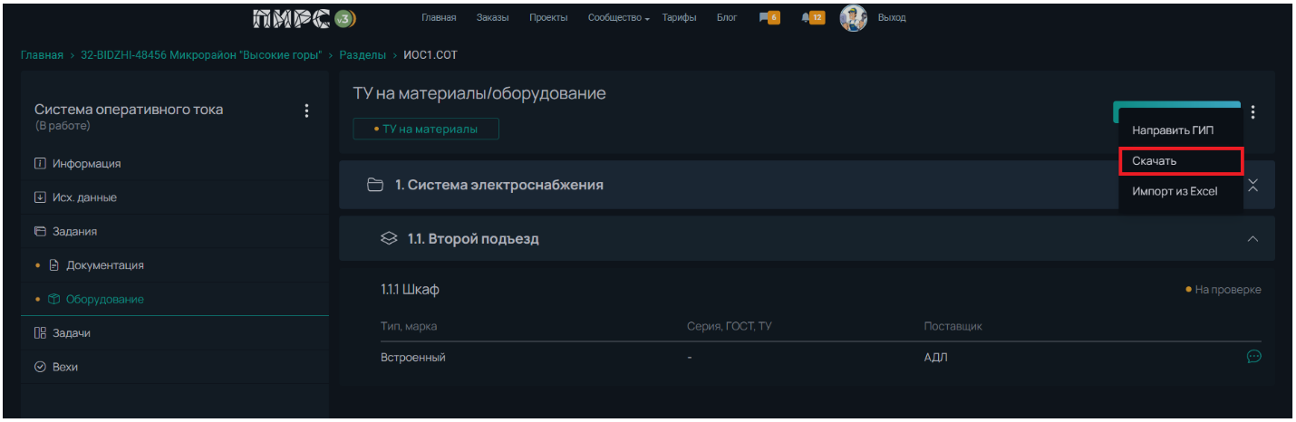Click the Документация file icon

tap(53, 265)
